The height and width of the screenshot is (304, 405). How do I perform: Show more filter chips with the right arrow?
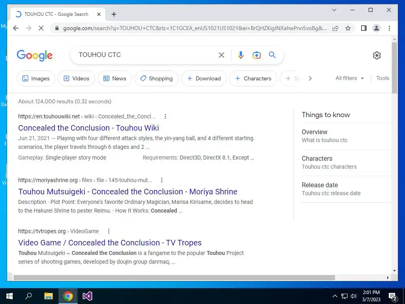click(x=310, y=78)
